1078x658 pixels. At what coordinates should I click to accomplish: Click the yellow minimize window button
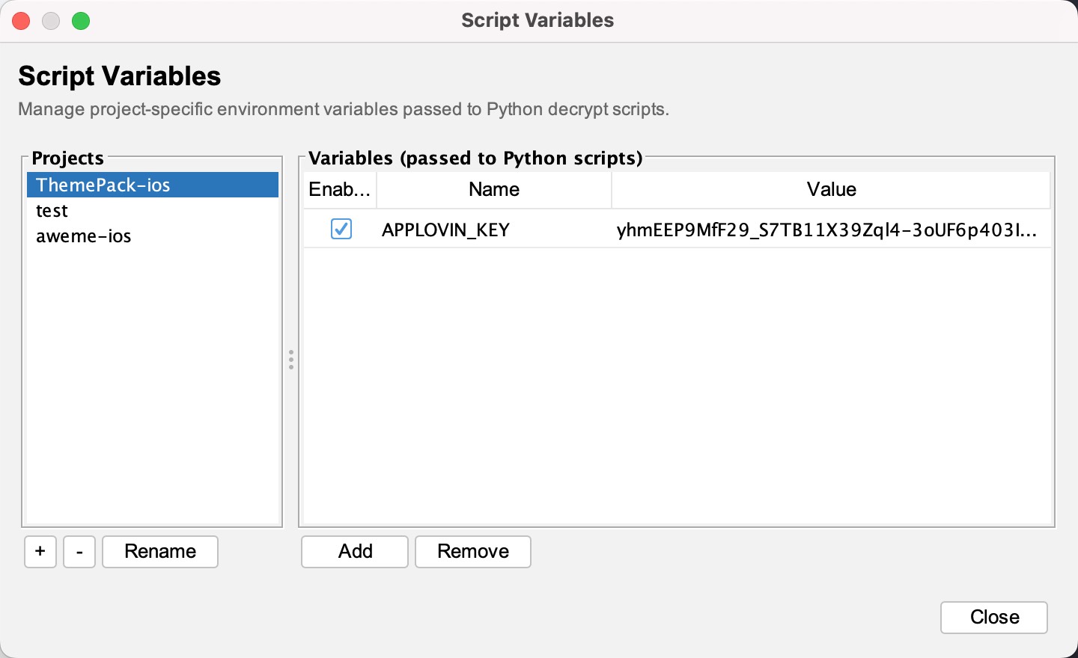click(x=51, y=21)
